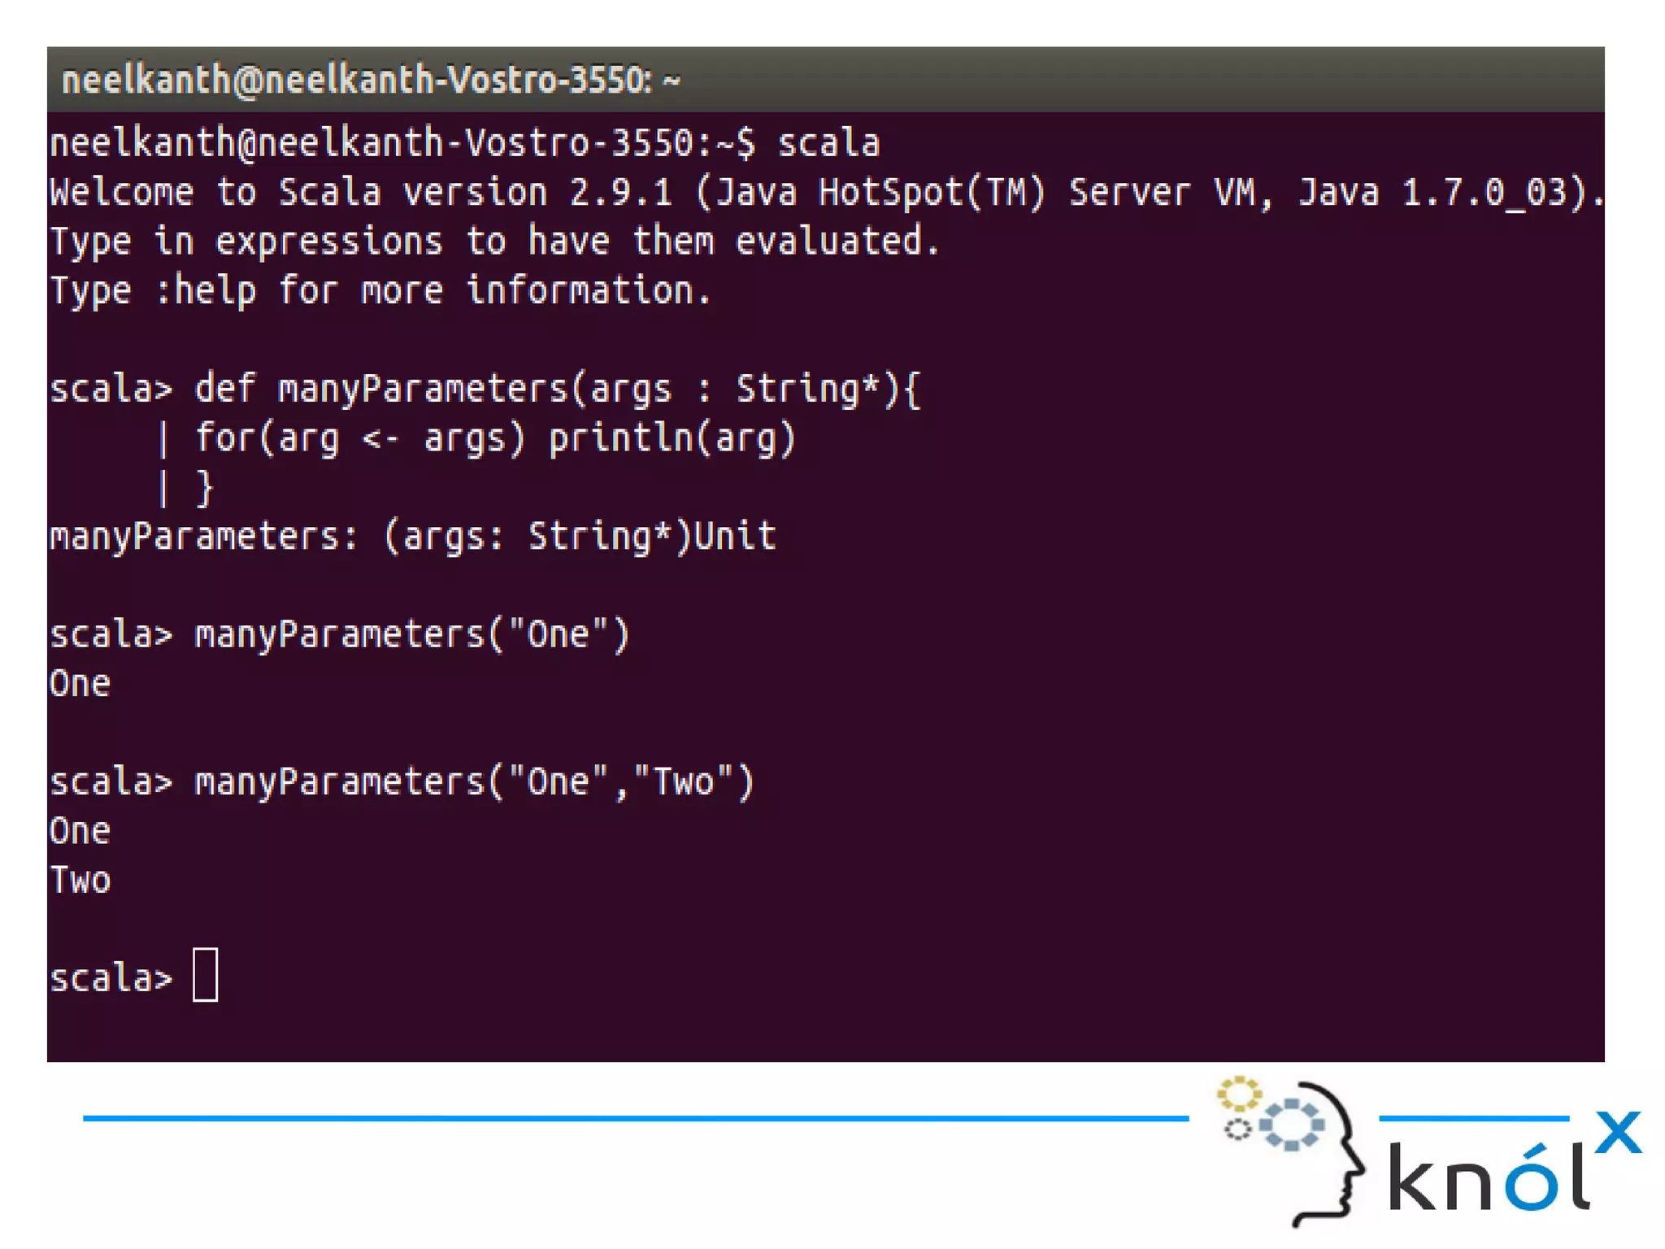The image size is (1665, 1249).
Task: Click the manyParameters: (args: String*)Unit result line
Action: pyautogui.click(x=413, y=537)
